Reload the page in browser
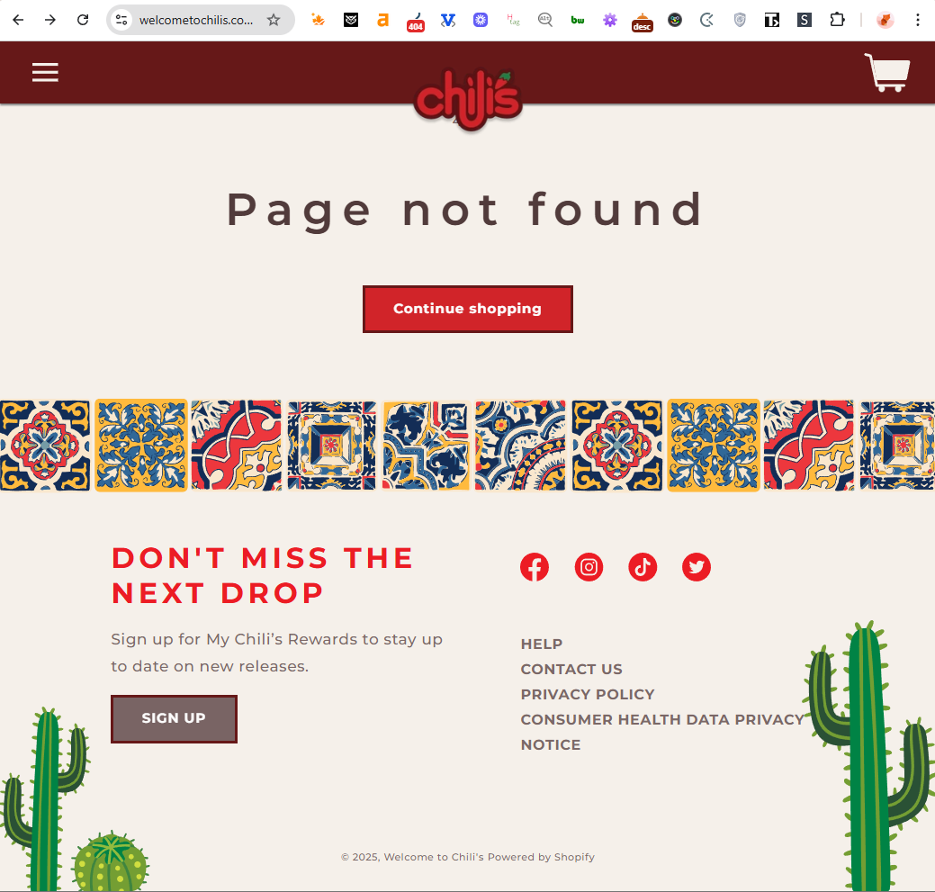This screenshot has width=935, height=892. point(83,21)
